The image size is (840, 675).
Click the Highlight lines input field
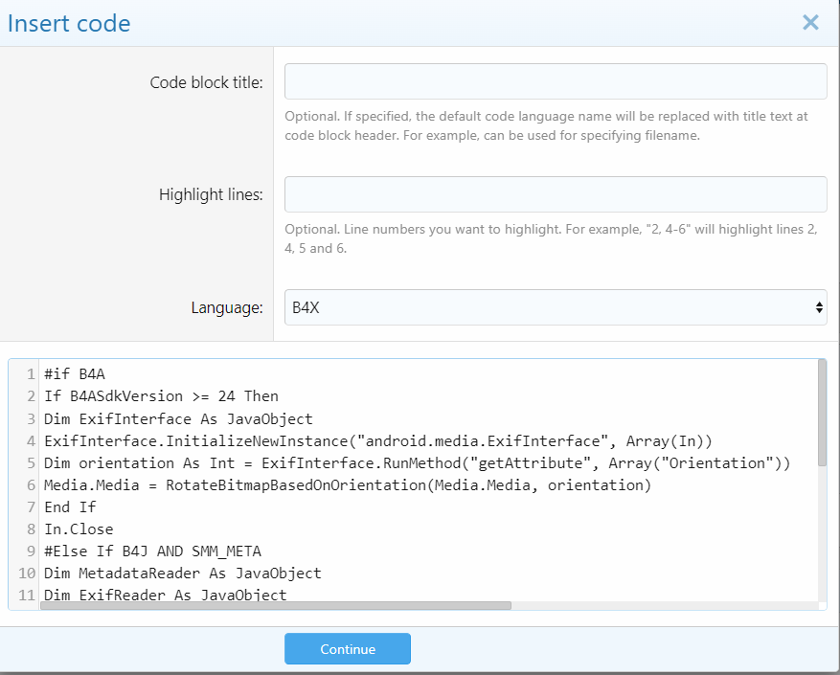(556, 194)
